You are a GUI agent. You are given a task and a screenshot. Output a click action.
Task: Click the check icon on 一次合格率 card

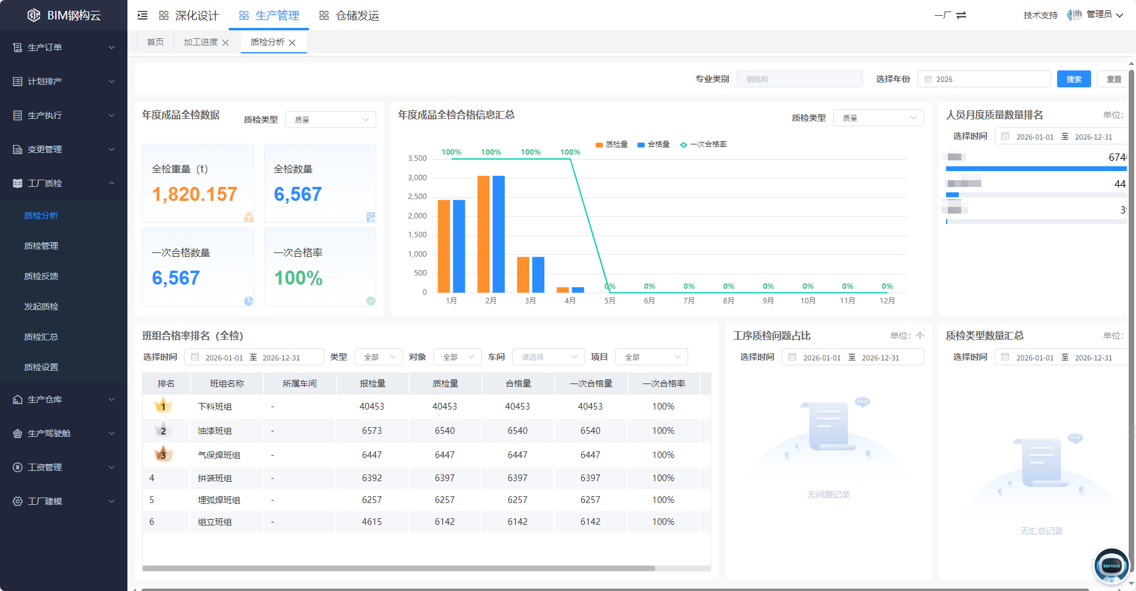[x=371, y=301]
